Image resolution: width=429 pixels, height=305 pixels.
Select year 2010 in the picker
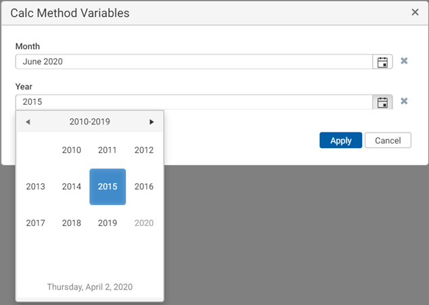72,150
